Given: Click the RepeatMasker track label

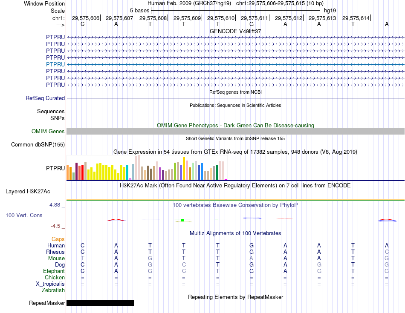Looking at the screenshot, I should 47,303.
